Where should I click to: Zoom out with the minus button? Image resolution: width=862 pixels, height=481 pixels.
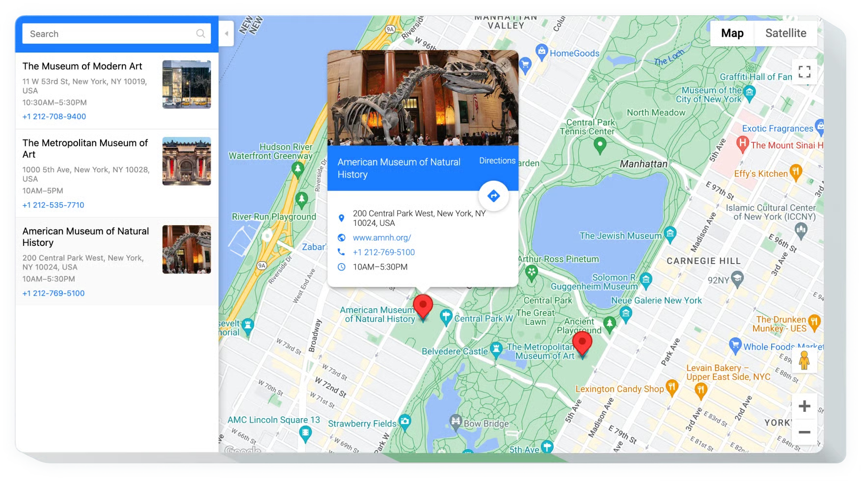[x=804, y=432]
